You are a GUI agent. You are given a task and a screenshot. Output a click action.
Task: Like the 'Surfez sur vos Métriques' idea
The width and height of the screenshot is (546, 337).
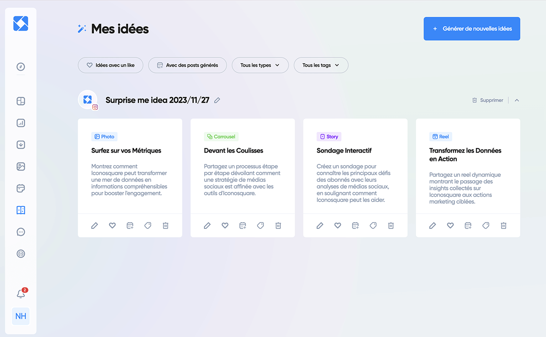[x=112, y=226]
